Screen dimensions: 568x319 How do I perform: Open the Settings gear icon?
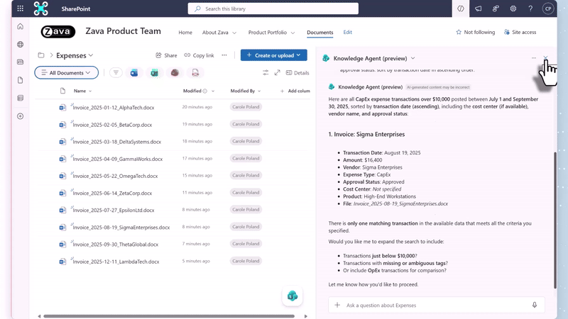[513, 9]
